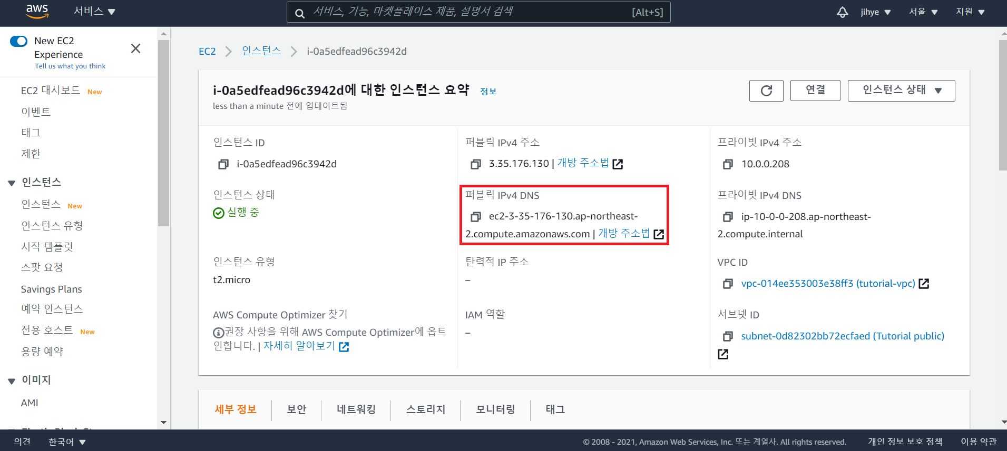
Task: Click Tell us what you think link
Action: [x=70, y=66]
